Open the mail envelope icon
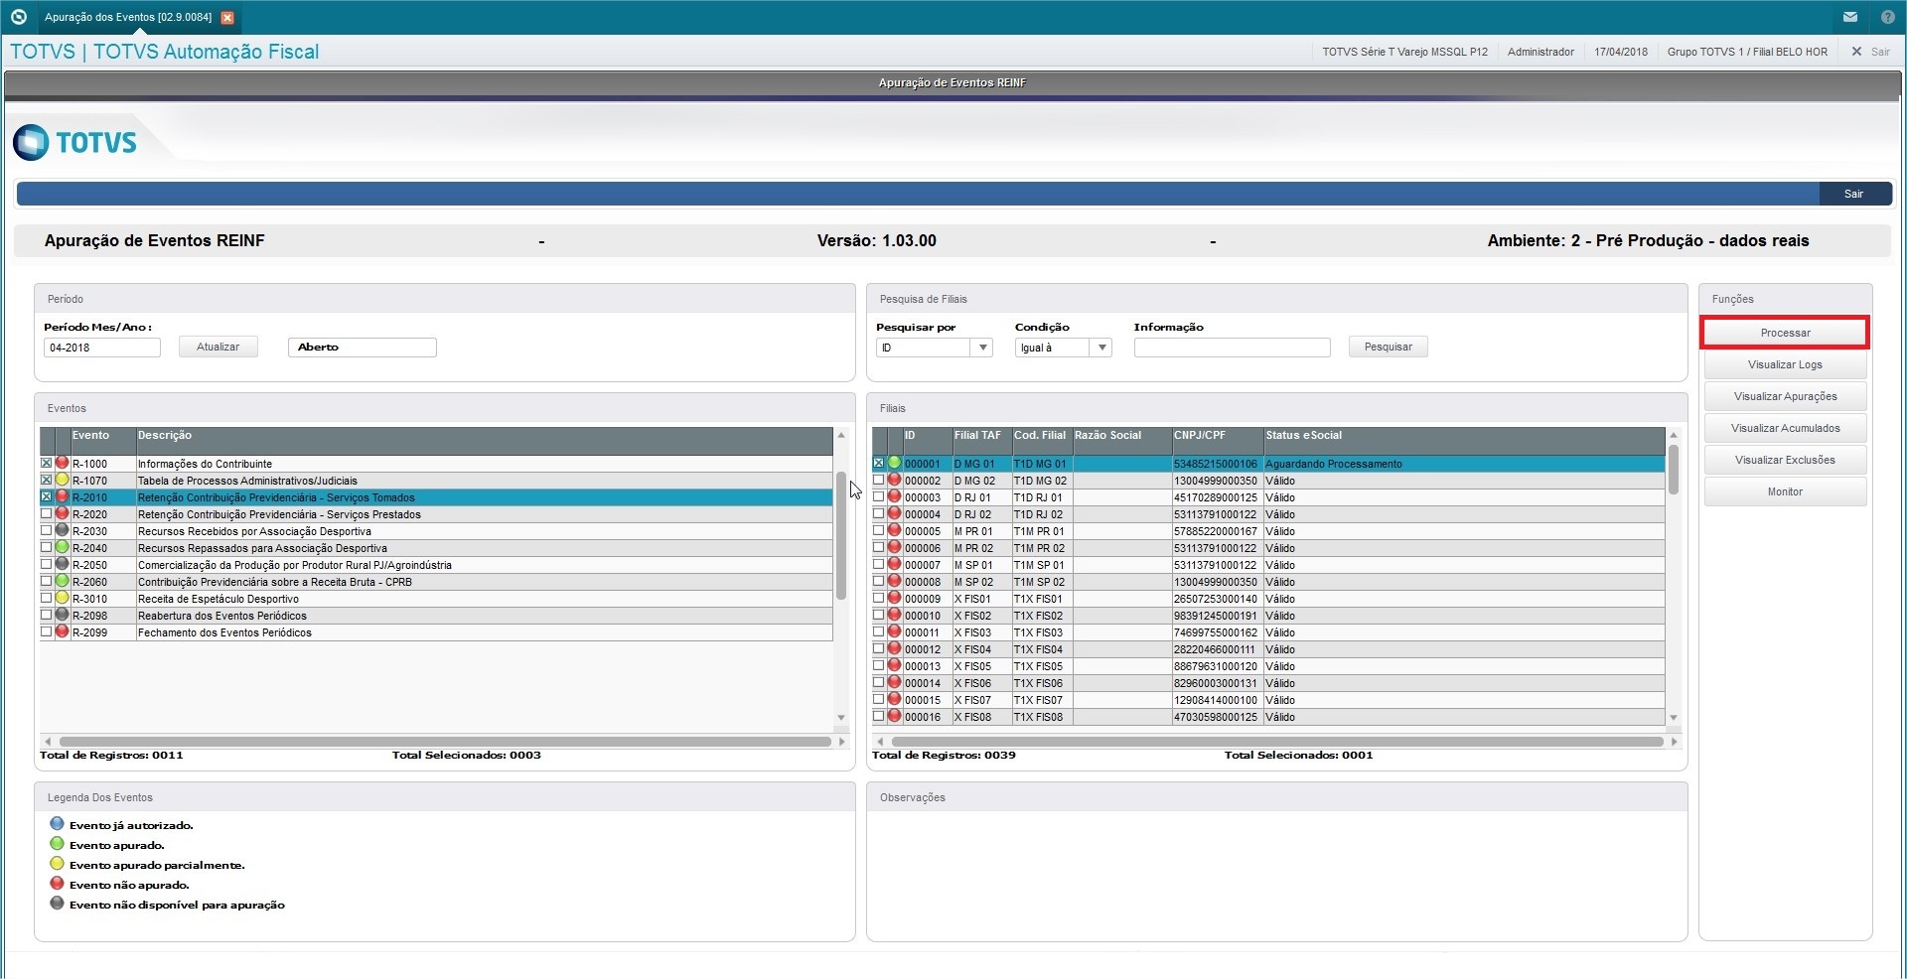1907x979 pixels. point(1850,17)
